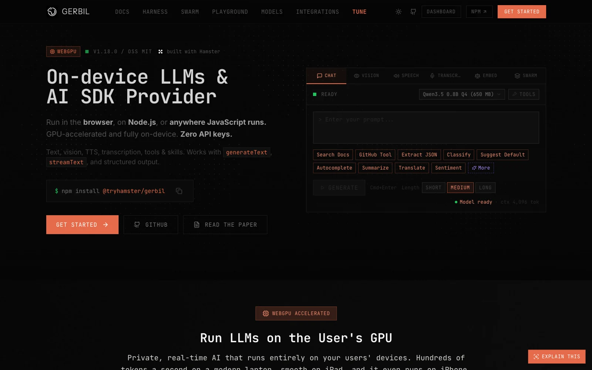Expand More preset options
The image size is (592, 370).
click(481, 168)
